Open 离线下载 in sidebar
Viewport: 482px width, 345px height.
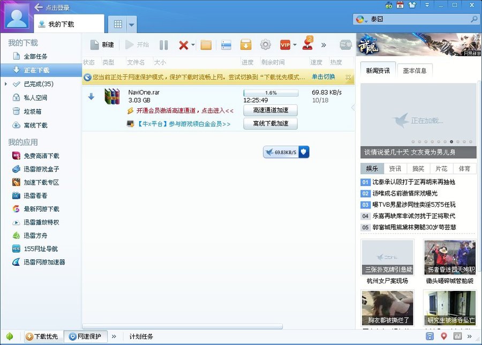(x=36, y=125)
